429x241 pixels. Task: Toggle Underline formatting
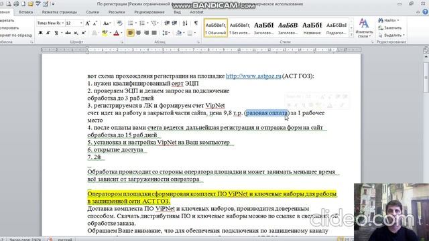56,33
